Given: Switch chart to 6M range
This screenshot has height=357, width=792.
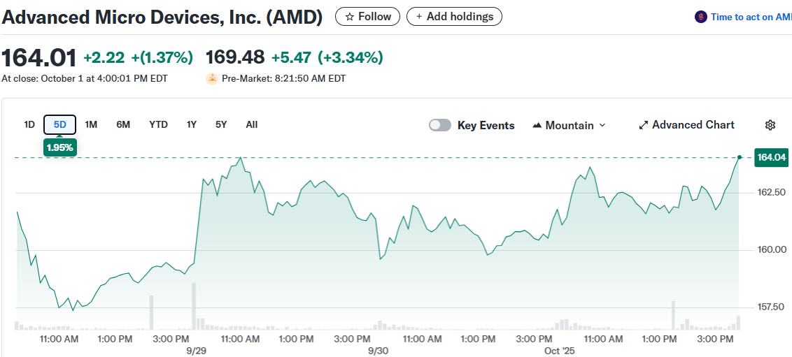Looking at the screenshot, I should pyautogui.click(x=123, y=124).
